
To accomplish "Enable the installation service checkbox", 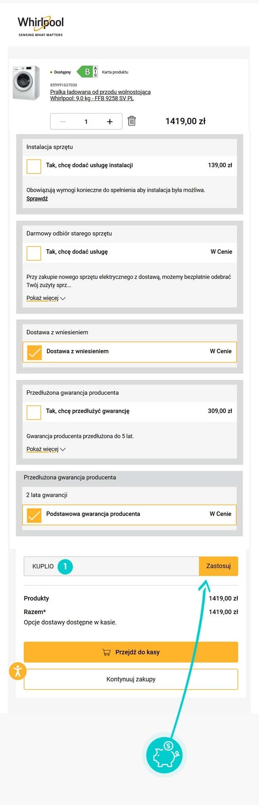I will coord(34,165).
